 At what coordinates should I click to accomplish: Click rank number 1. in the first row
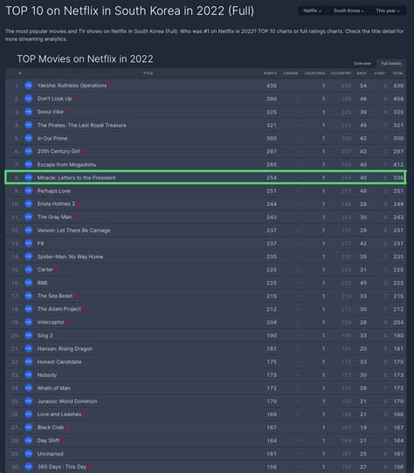(17, 86)
